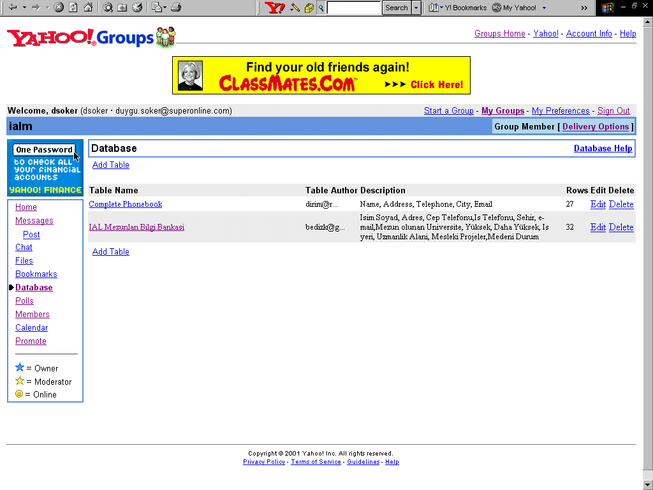Delete the IAL Mezunlari Bilgi Bankasi table
The width and height of the screenshot is (653, 490).
click(621, 227)
